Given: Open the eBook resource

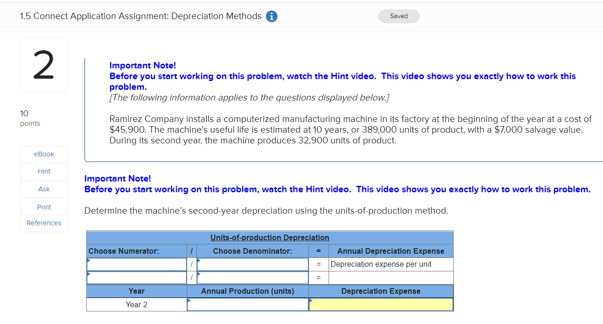Looking at the screenshot, I should [x=43, y=154].
